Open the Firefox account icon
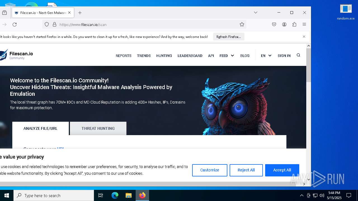This screenshot has width=358, height=201. point(284,25)
